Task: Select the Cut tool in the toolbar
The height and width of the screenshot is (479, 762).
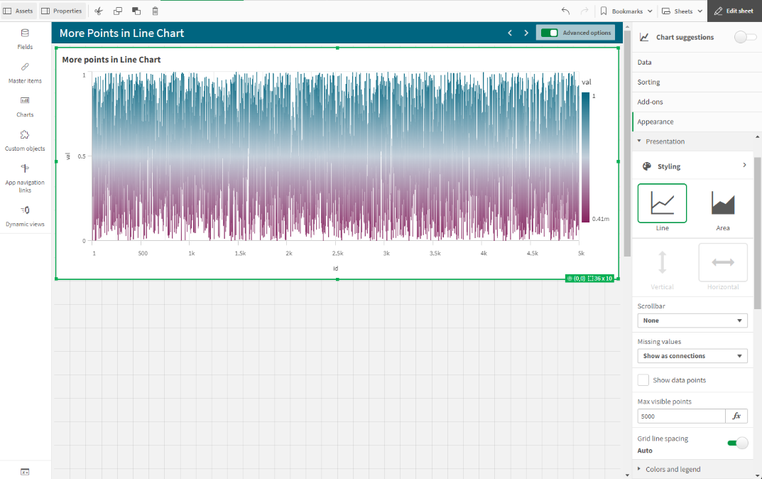Action: tap(98, 11)
